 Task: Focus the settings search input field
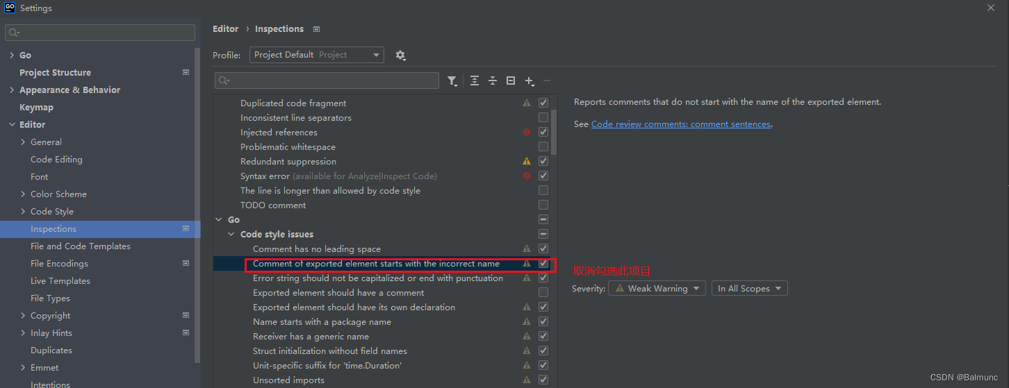tap(100, 33)
